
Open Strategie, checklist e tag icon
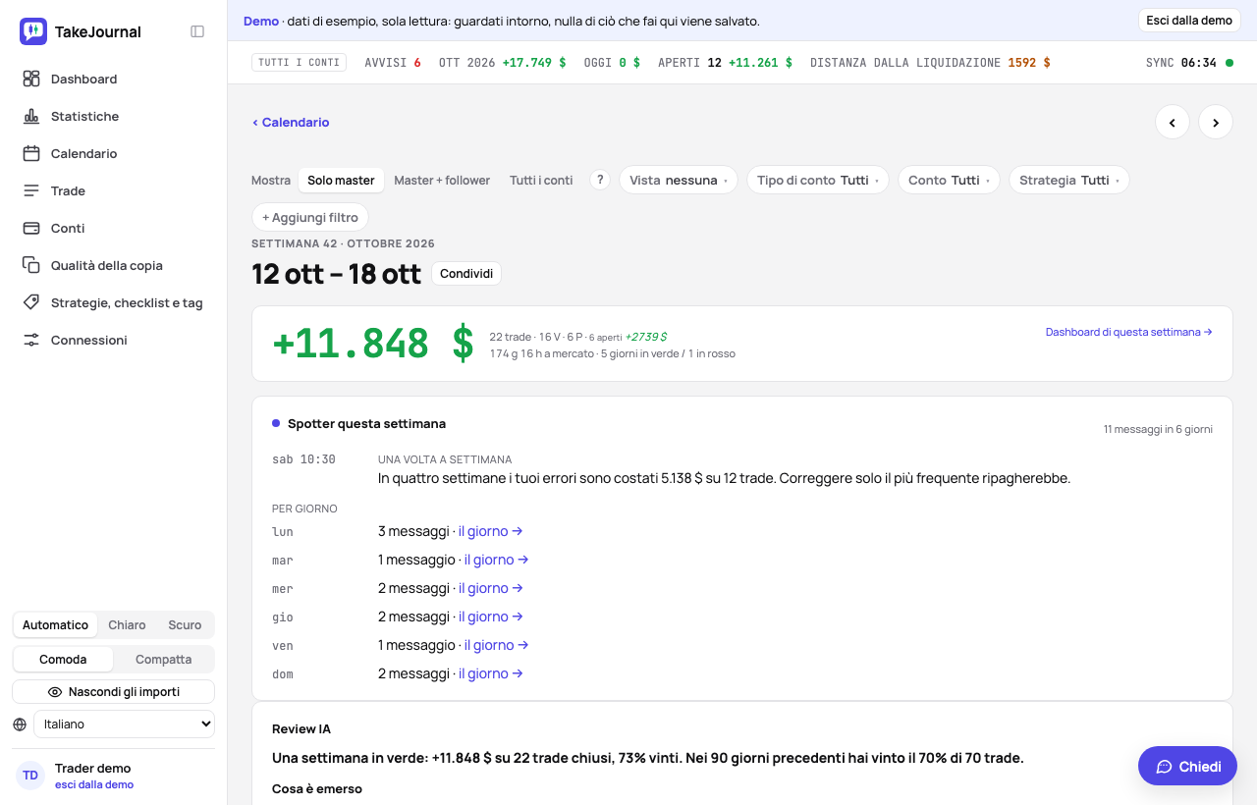pos(31,302)
